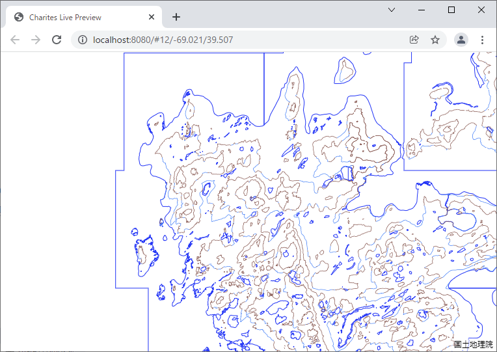Select the Charites Live Preview tab

(84, 17)
